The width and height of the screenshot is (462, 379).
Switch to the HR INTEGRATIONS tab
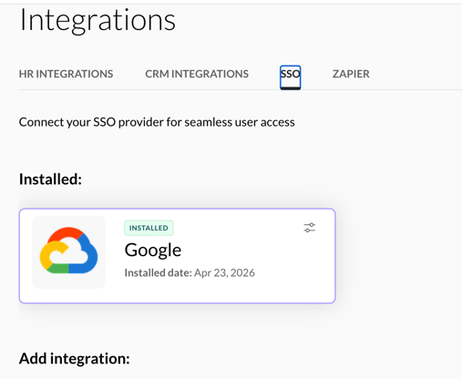click(x=66, y=74)
